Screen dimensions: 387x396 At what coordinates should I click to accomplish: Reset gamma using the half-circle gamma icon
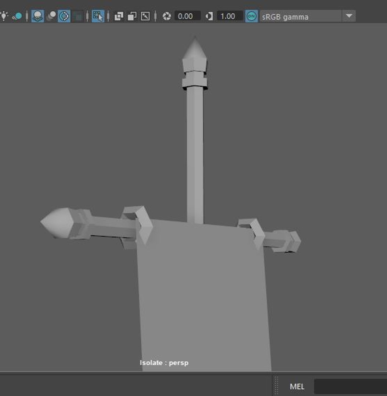click(x=209, y=16)
